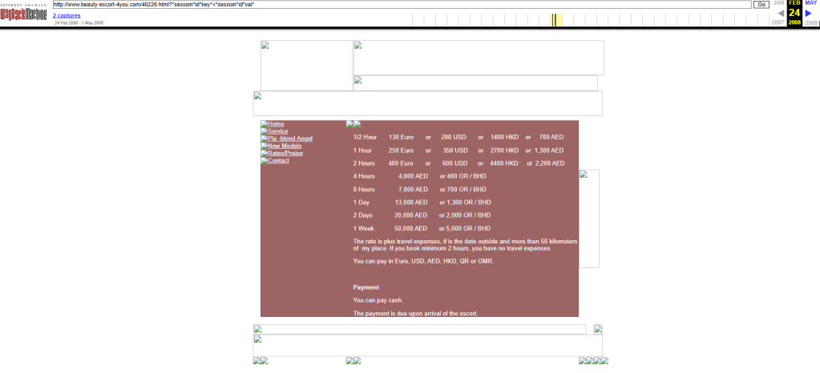Focus the Wayback URL address field
The height and width of the screenshot is (373, 820).
(401, 4)
